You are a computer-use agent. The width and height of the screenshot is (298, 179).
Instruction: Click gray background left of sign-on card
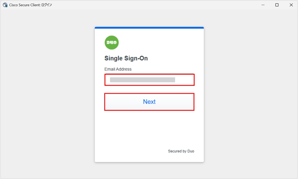coord(48,95)
